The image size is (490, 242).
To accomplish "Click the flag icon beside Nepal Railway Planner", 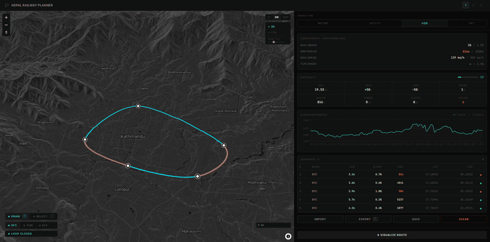I will click(7, 5).
